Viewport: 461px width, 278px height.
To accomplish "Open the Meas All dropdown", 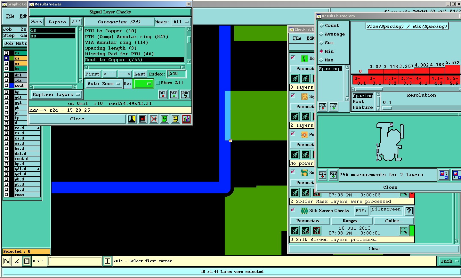I will tap(181, 22).
